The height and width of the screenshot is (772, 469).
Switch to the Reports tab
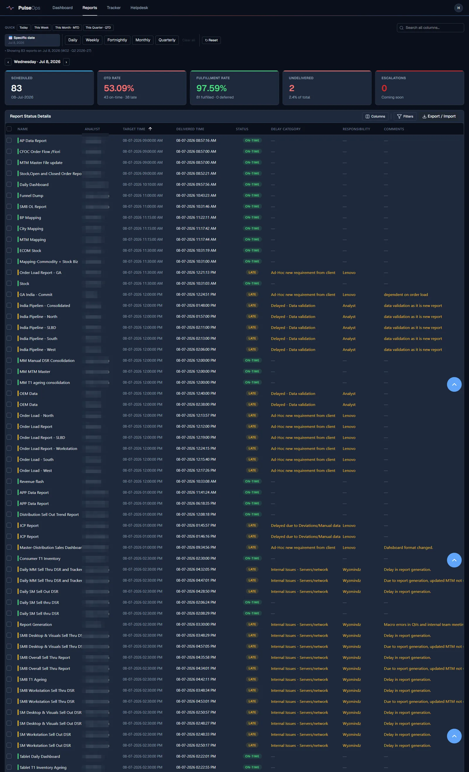coord(90,8)
